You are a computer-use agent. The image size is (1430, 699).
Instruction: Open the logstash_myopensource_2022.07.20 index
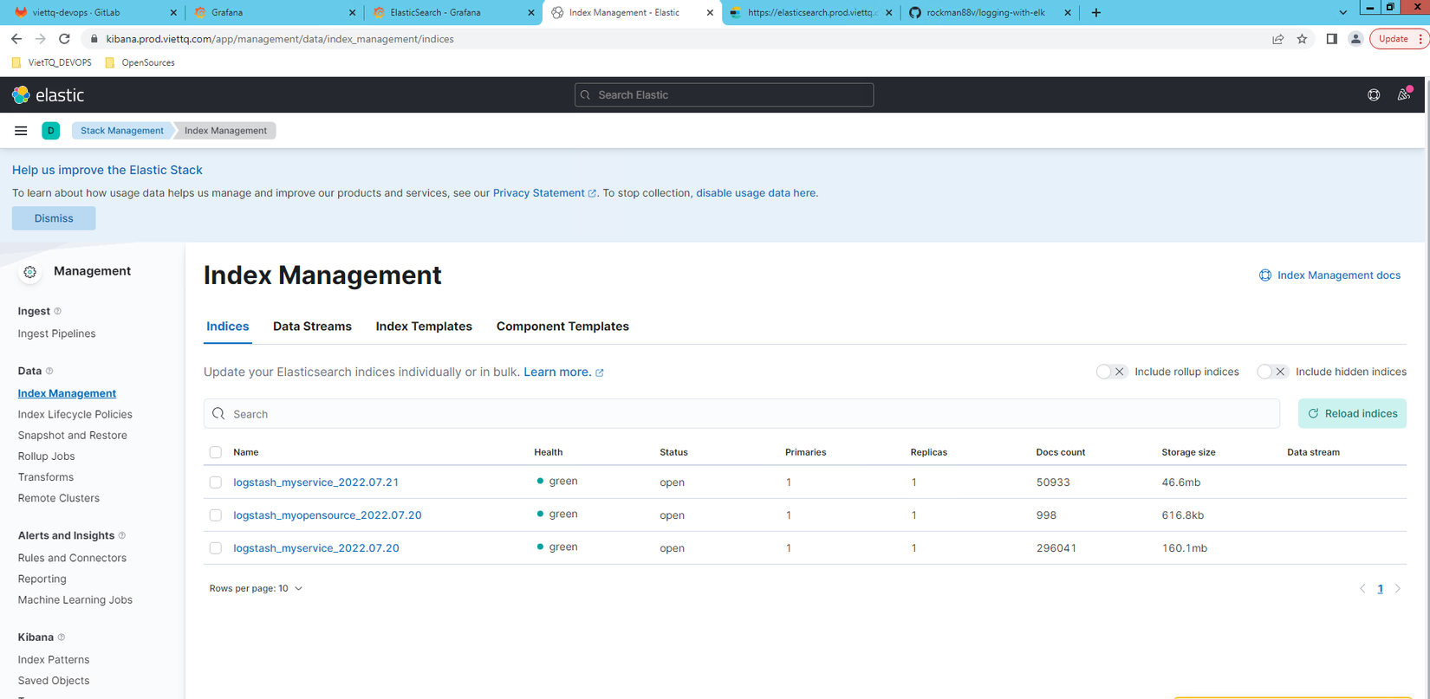pos(328,515)
